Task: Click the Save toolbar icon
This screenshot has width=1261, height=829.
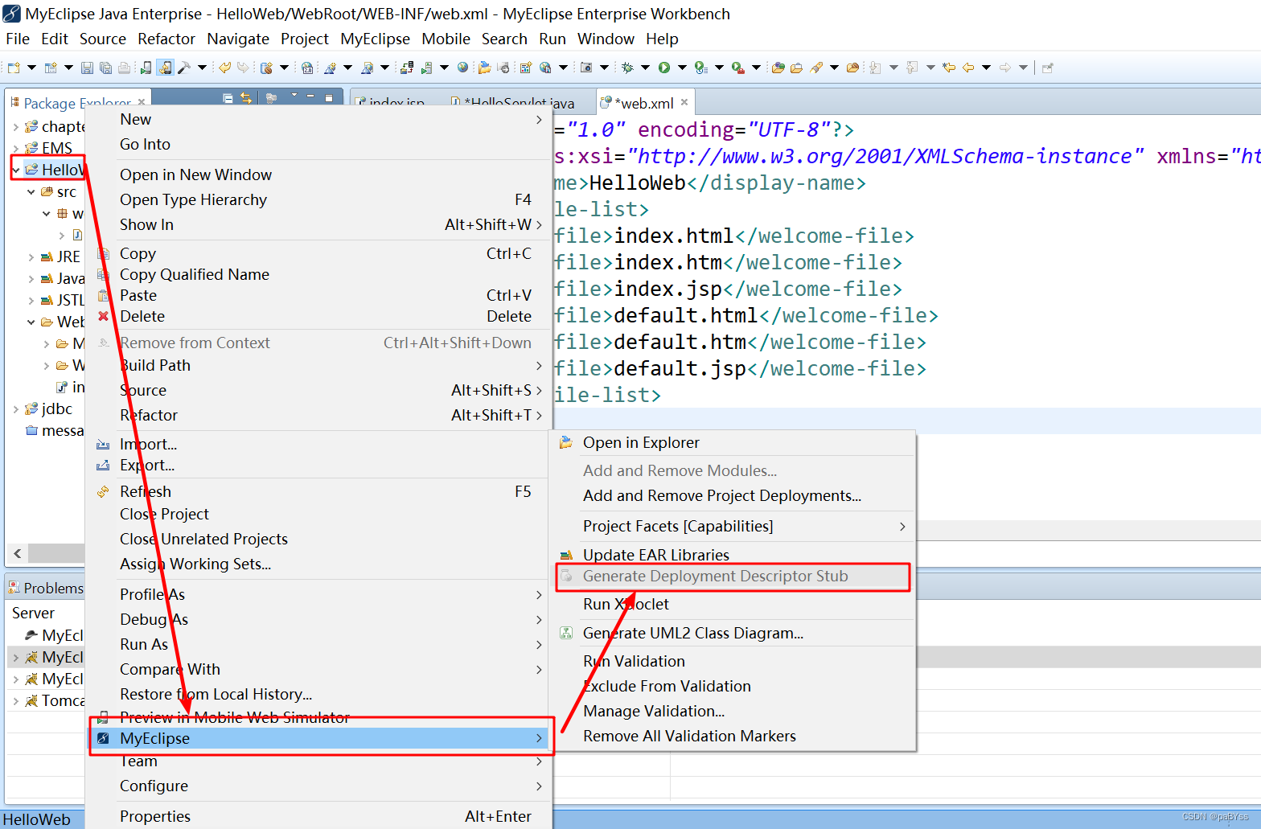Action: (87, 68)
